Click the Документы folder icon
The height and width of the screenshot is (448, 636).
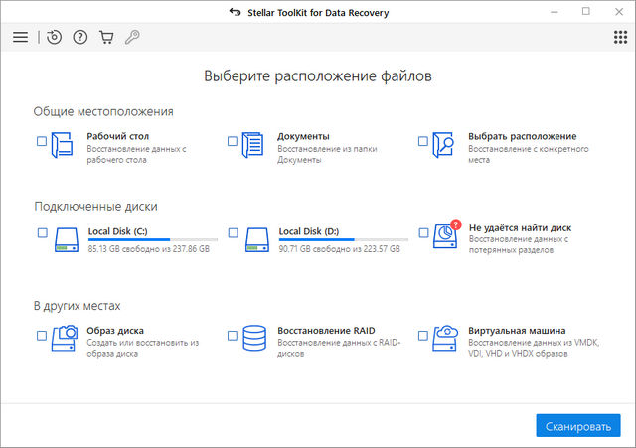point(252,145)
